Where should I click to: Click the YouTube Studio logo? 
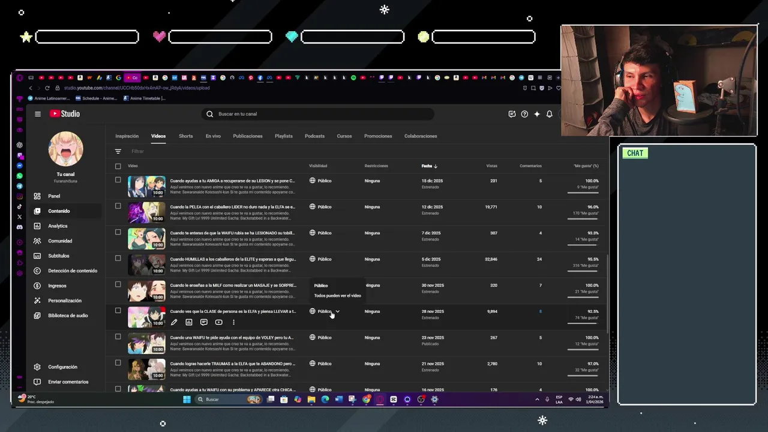pyautogui.click(x=65, y=114)
